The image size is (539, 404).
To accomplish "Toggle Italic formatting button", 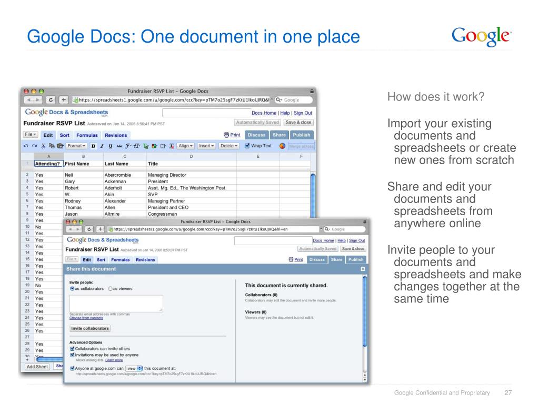I will [x=102, y=146].
